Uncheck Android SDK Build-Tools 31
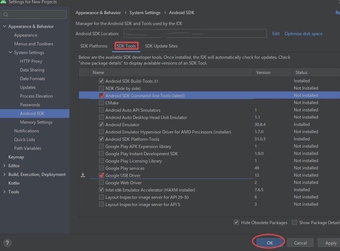 (101, 81)
